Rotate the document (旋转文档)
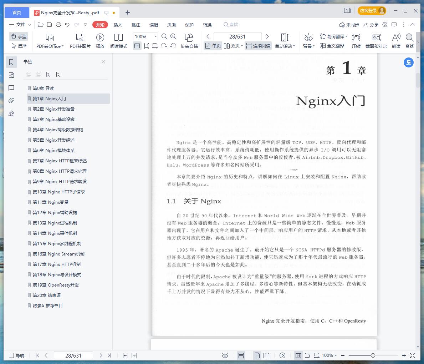 pyautogui.click(x=189, y=41)
